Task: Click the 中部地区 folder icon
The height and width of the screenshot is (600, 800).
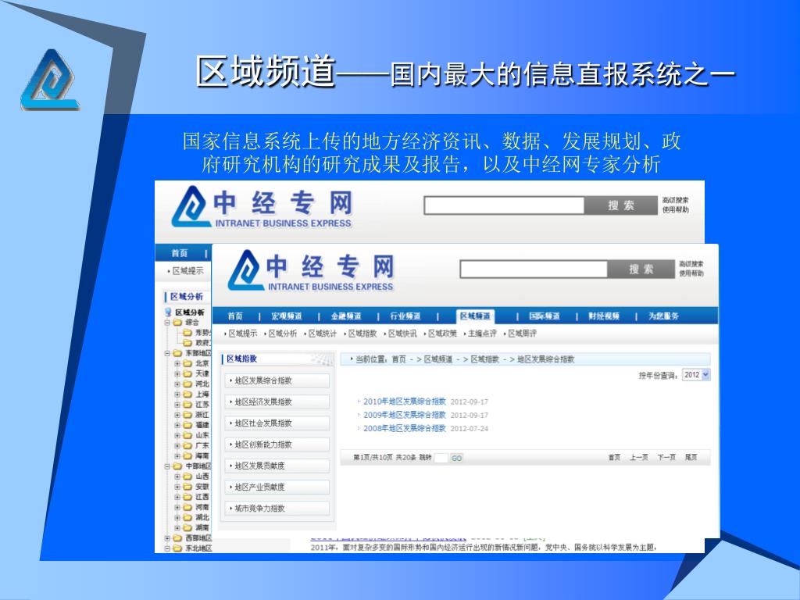Action: pyautogui.click(x=177, y=466)
